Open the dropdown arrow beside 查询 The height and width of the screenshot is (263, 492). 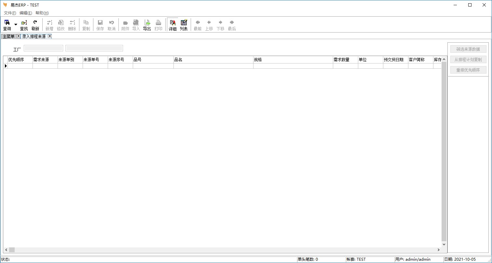(x=16, y=25)
